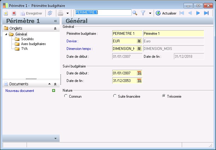This screenshot has width=216, height=150.
Task: Collapse left panel with double chevron
Action: point(55,21)
